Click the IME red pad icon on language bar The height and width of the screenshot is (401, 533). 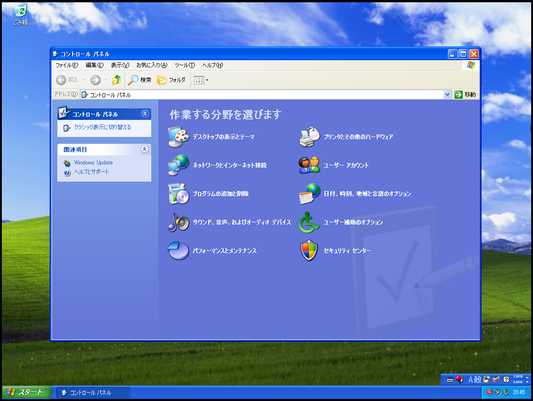coord(459,379)
